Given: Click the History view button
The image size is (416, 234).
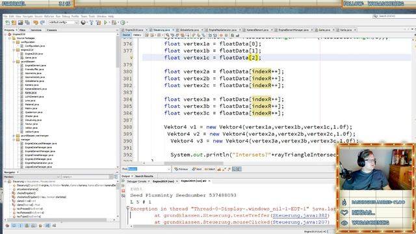Looking at the screenshot, I should point(137,35).
